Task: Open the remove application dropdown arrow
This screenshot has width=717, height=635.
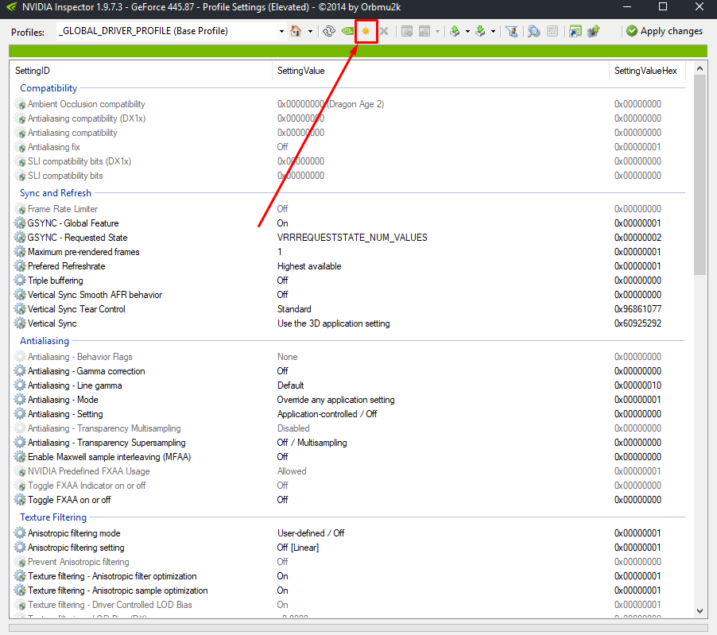Action: point(438,31)
